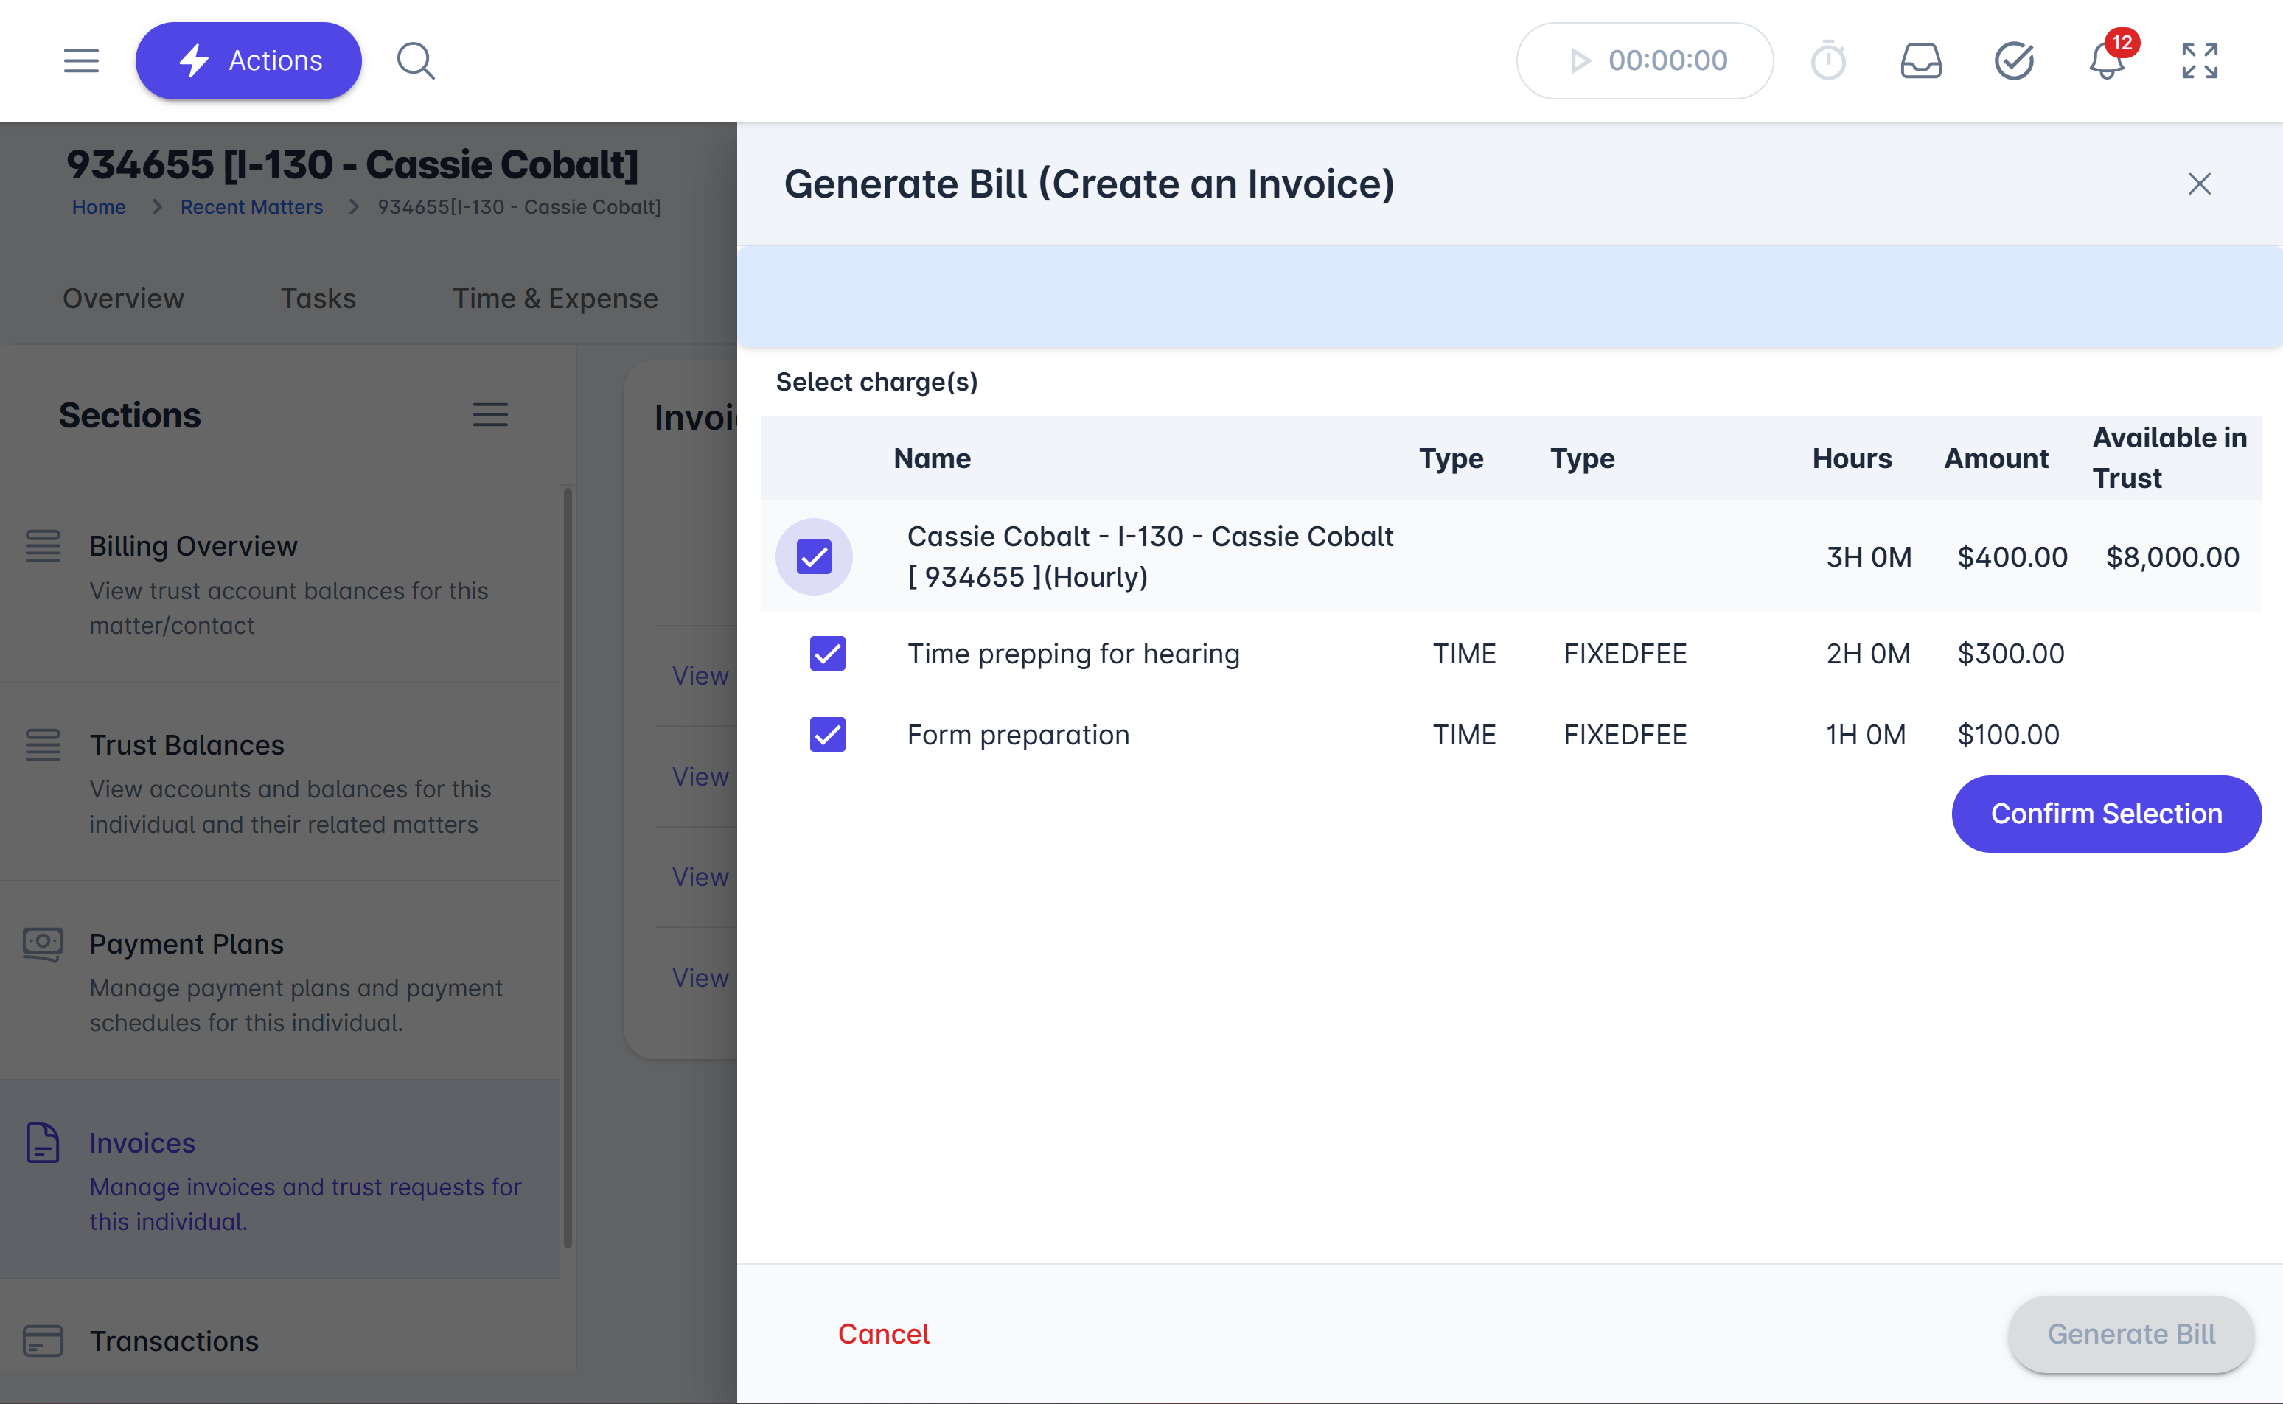
Task: Click the 1H 0M hours value
Action: click(x=1866, y=735)
